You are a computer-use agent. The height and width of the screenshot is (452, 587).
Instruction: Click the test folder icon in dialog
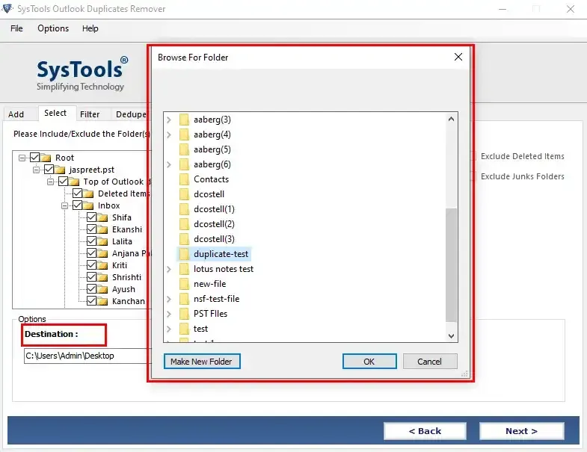(184, 329)
